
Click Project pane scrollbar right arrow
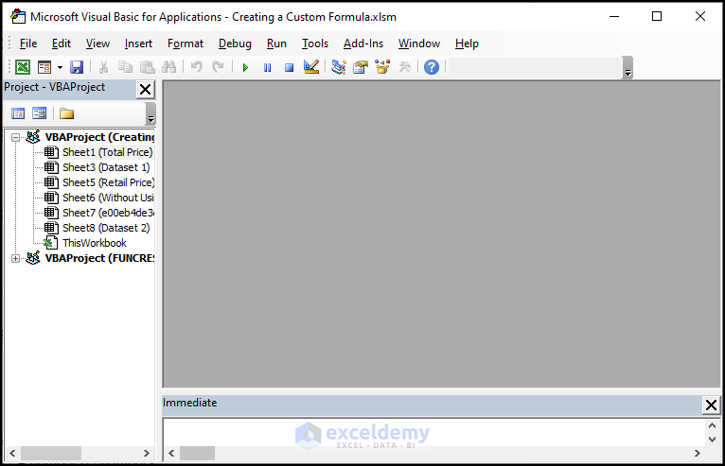coord(146,453)
